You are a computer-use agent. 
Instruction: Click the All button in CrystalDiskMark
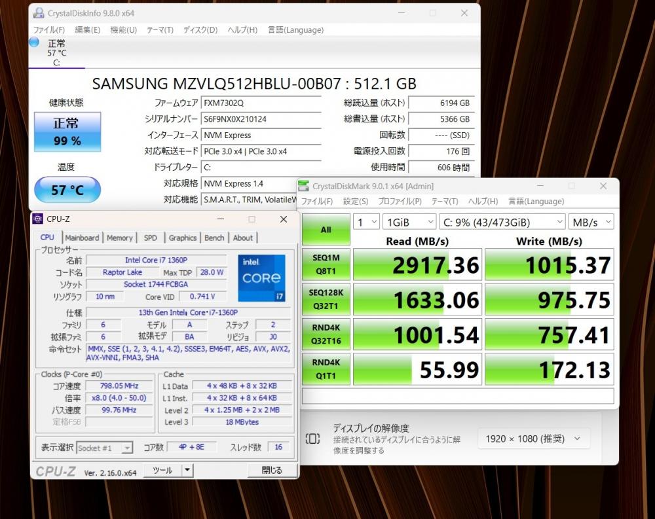pyautogui.click(x=326, y=230)
